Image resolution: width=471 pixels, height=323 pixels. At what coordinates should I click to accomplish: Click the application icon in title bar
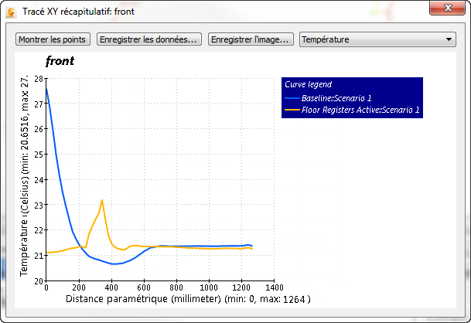click(11, 12)
